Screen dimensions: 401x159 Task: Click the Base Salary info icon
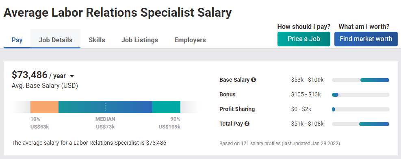tap(254, 80)
